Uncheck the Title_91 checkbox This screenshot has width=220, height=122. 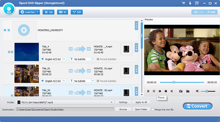(x=12, y=74)
